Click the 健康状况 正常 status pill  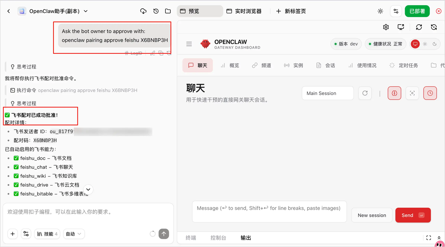click(385, 44)
